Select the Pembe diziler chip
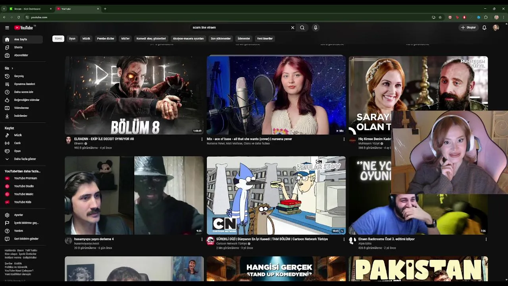Screen dimensions: 508x286 tap(106, 39)
